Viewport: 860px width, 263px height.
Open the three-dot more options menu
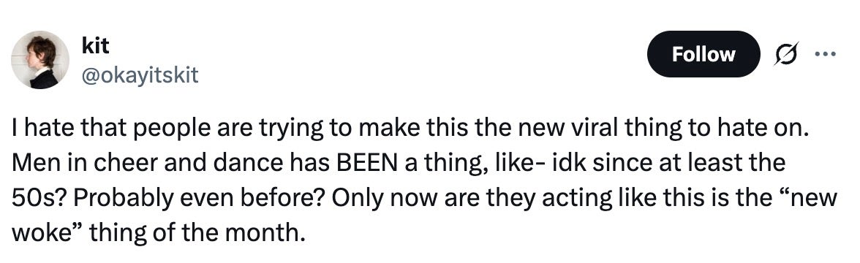click(825, 54)
